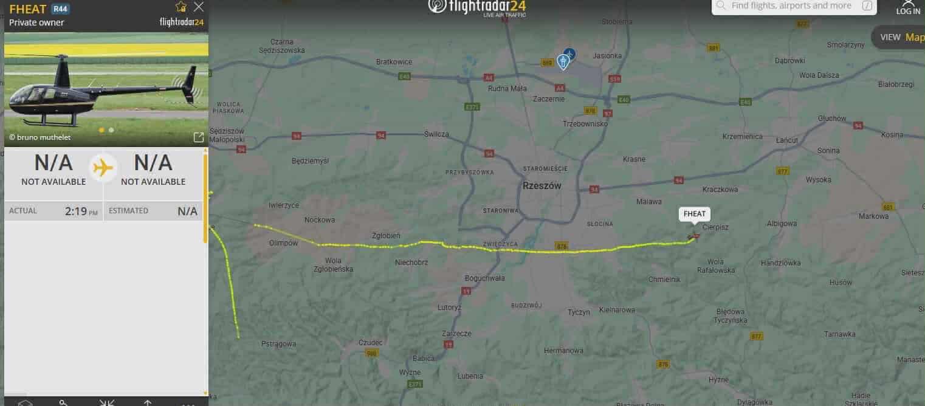This screenshot has width=925, height=406.
Task: Click the FHEAT aircraft label on map
Action: coord(695,214)
